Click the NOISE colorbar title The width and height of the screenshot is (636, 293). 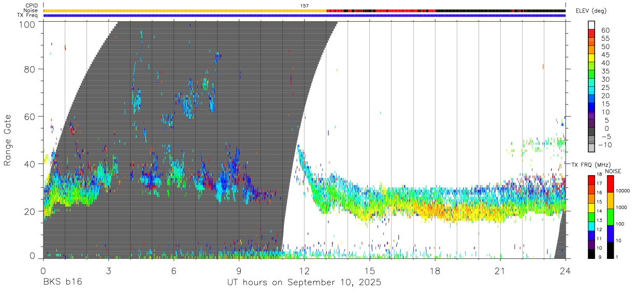coord(613,171)
